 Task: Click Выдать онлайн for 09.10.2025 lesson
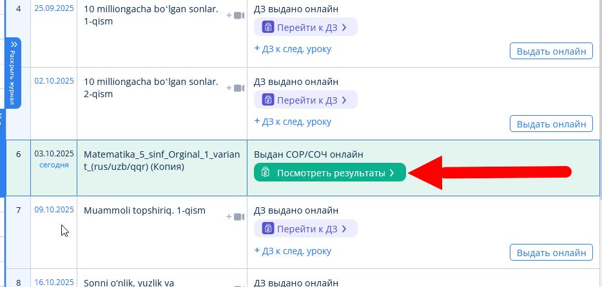[x=551, y=252]
